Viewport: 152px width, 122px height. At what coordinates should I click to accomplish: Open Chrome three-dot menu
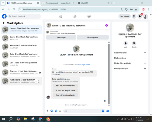tap(149, 9)
